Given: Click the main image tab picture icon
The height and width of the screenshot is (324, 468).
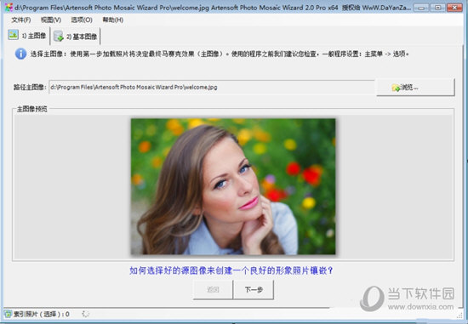Looking at the screenshot, I should tap(13, 35).
